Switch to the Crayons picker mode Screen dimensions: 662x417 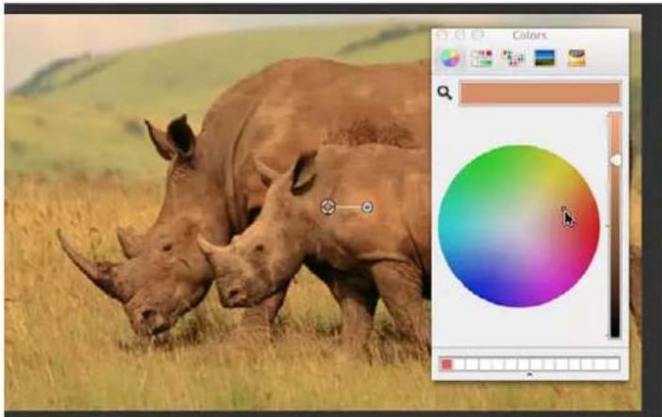(576, 57)
